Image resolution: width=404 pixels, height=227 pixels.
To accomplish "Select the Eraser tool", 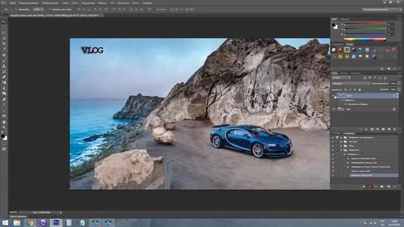I will pyautogui.click(x=4, y=77).
